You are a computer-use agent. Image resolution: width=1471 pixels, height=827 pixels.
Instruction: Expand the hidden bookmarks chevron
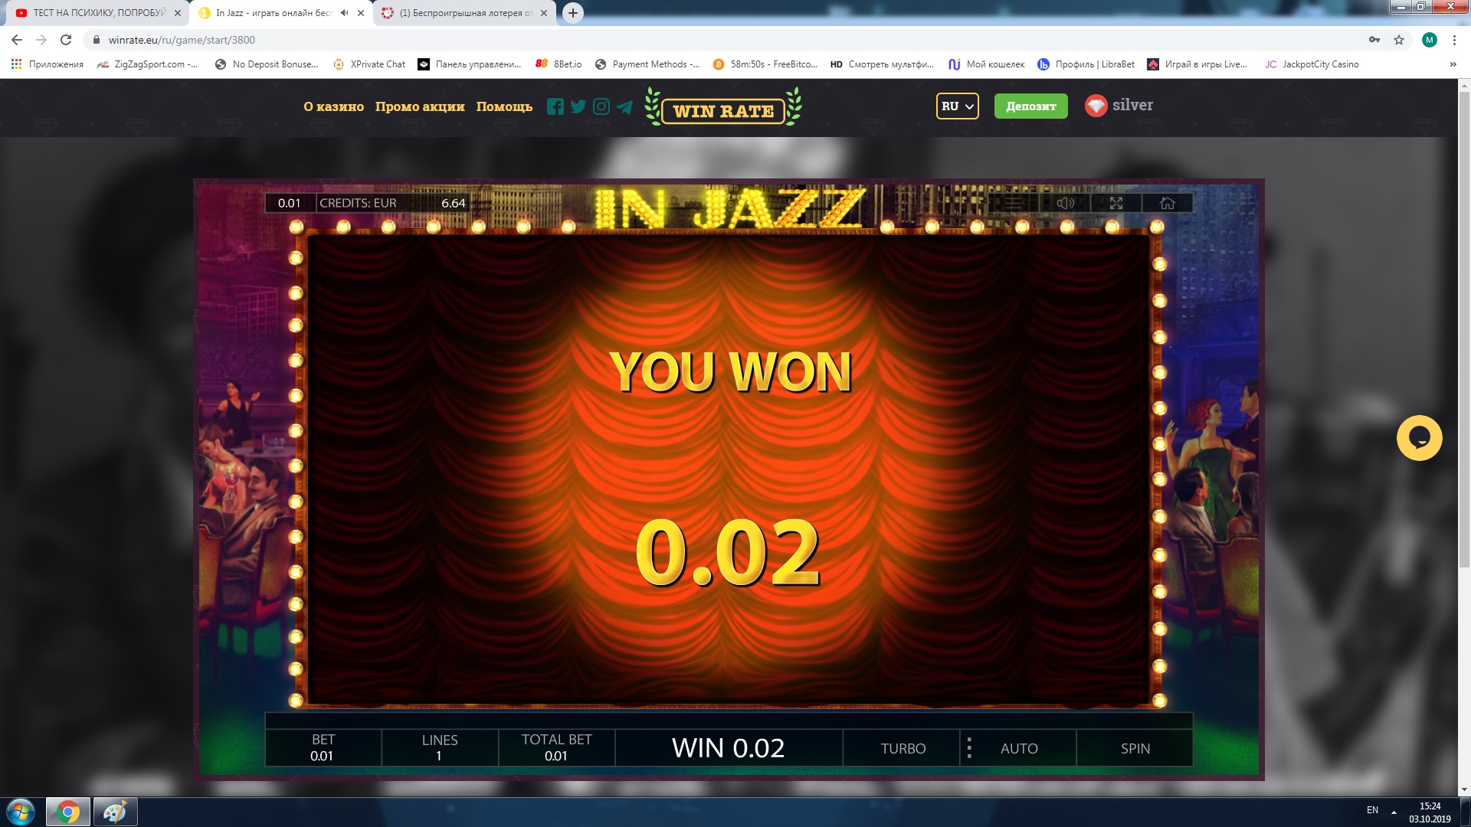[x=1453, y=64]
